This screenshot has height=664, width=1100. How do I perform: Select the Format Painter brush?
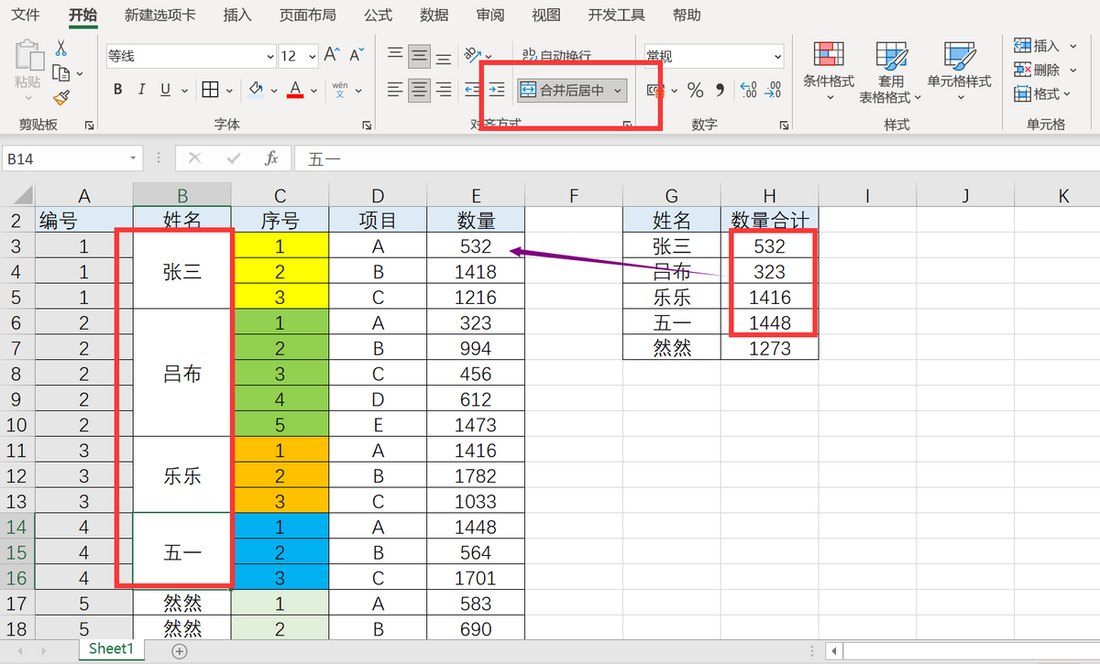pos(61,97)
